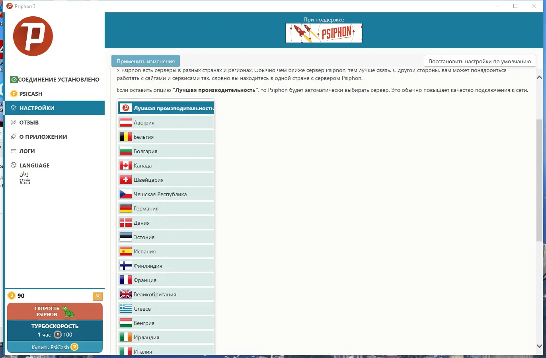Click the Czech Republic flag icon
The image size is (546, 358).
pyautogui.click(x=126, y=194)
